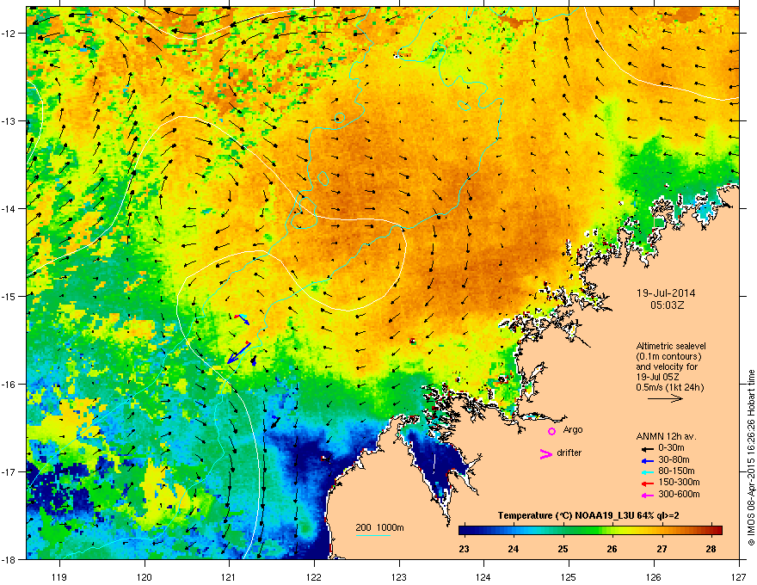Click longitude label 126 on the bottom axis
757x585 pixels.
click(x=654, y=576)
